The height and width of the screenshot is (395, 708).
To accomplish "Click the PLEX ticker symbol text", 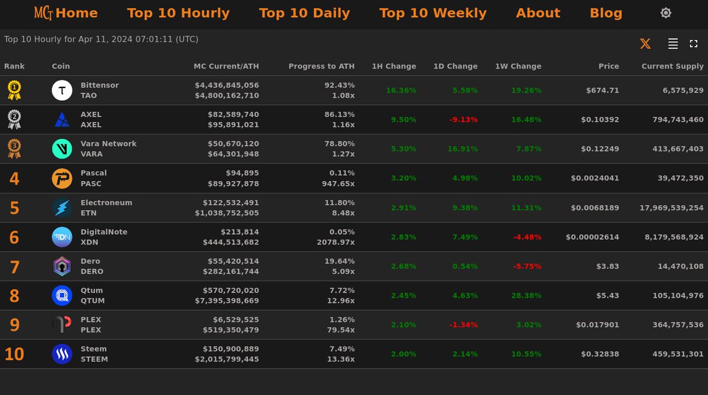I will (x=91, y=330).
